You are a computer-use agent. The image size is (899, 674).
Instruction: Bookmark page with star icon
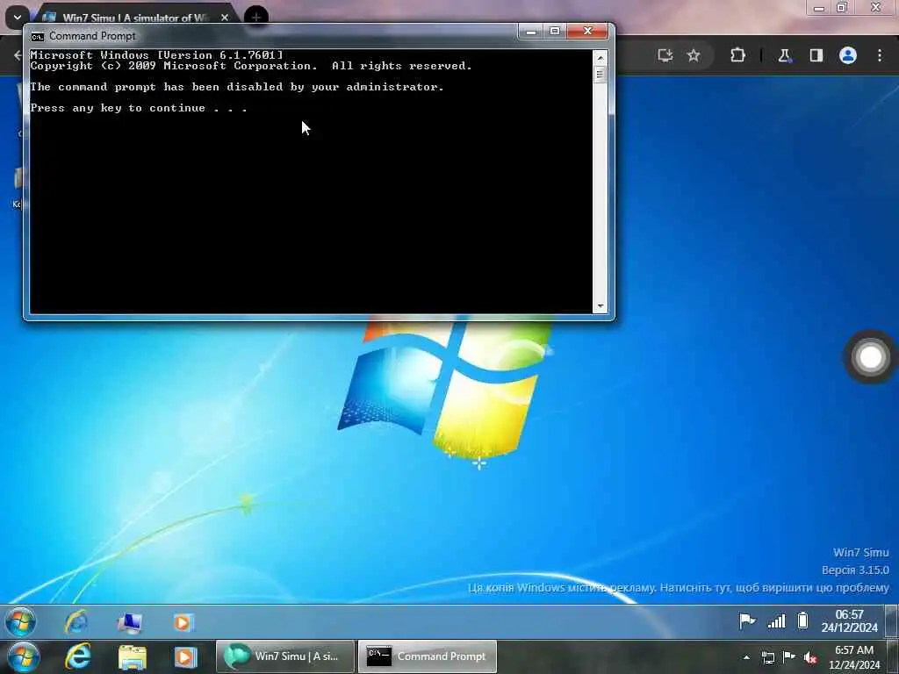click(x=694, y=55)
